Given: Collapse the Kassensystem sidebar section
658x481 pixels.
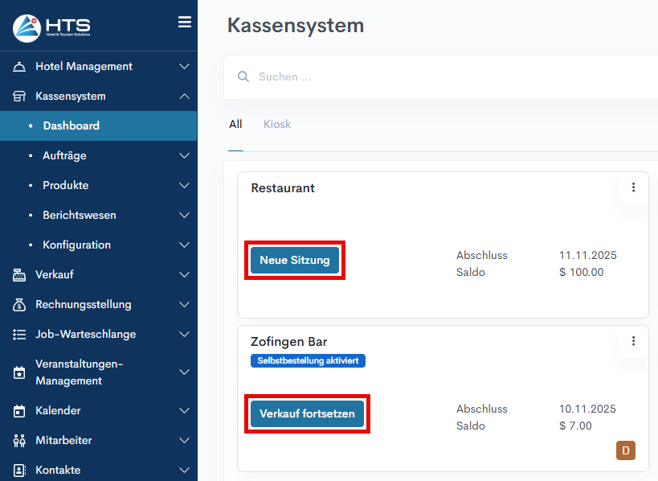Looking at the screenshot, I should (x=184, y=97).
